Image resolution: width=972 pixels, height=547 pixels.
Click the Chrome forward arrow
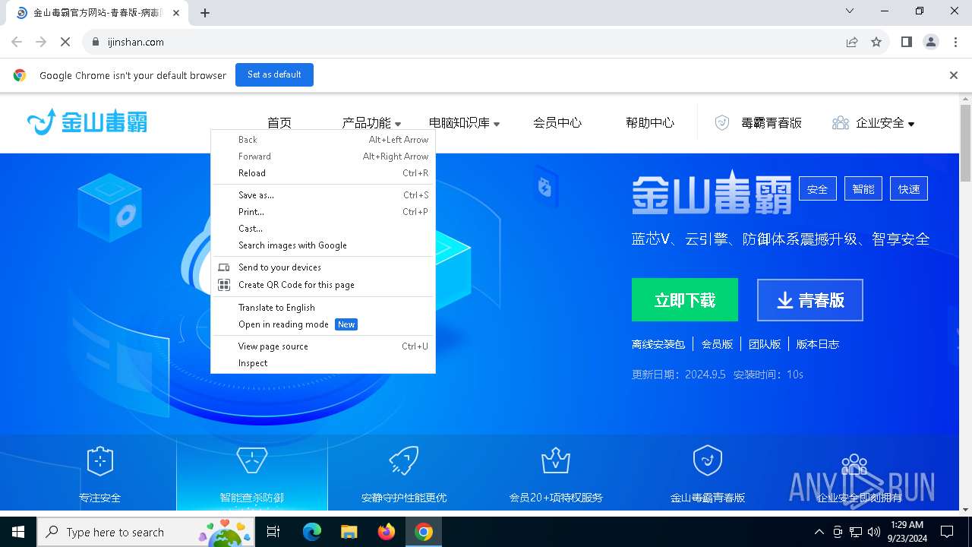point(41,42)
